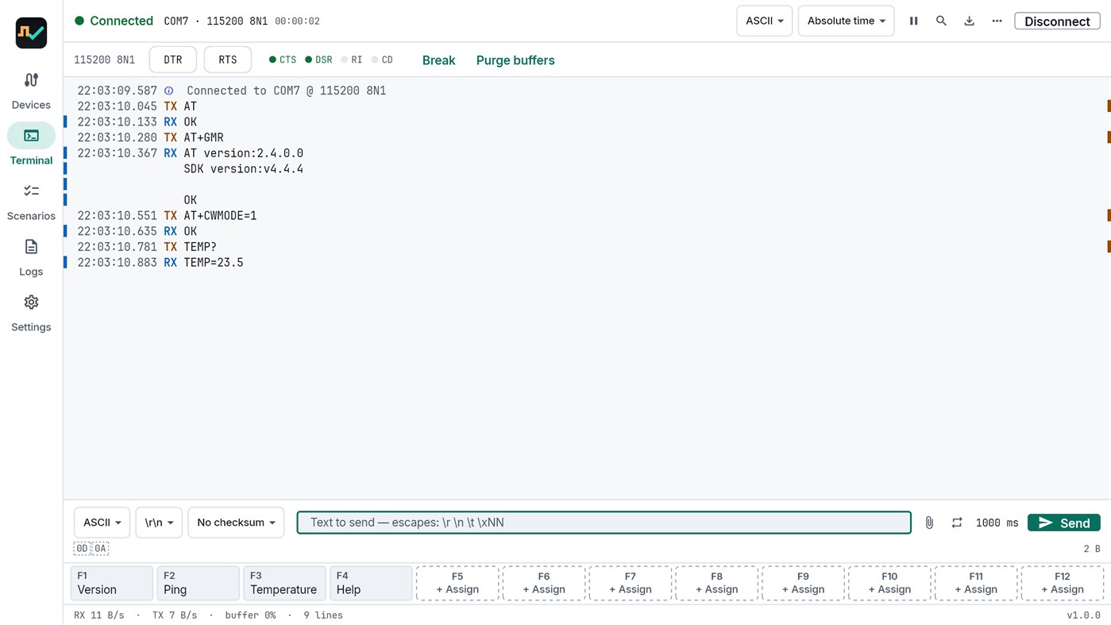Screen dimensions: 1111x625
Task: Toggle the DTR line
Action: 173,60
